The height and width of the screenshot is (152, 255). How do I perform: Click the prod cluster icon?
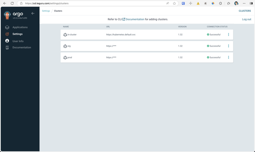click(65, 57)
